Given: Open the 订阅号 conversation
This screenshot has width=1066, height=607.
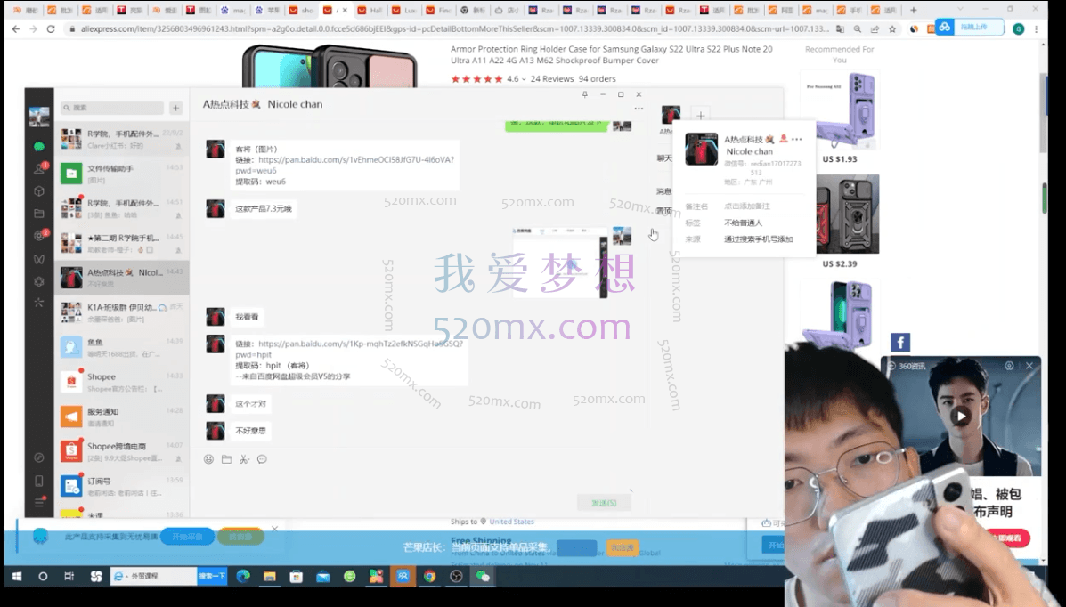Looking at the screenshot, I should point(122,486).
